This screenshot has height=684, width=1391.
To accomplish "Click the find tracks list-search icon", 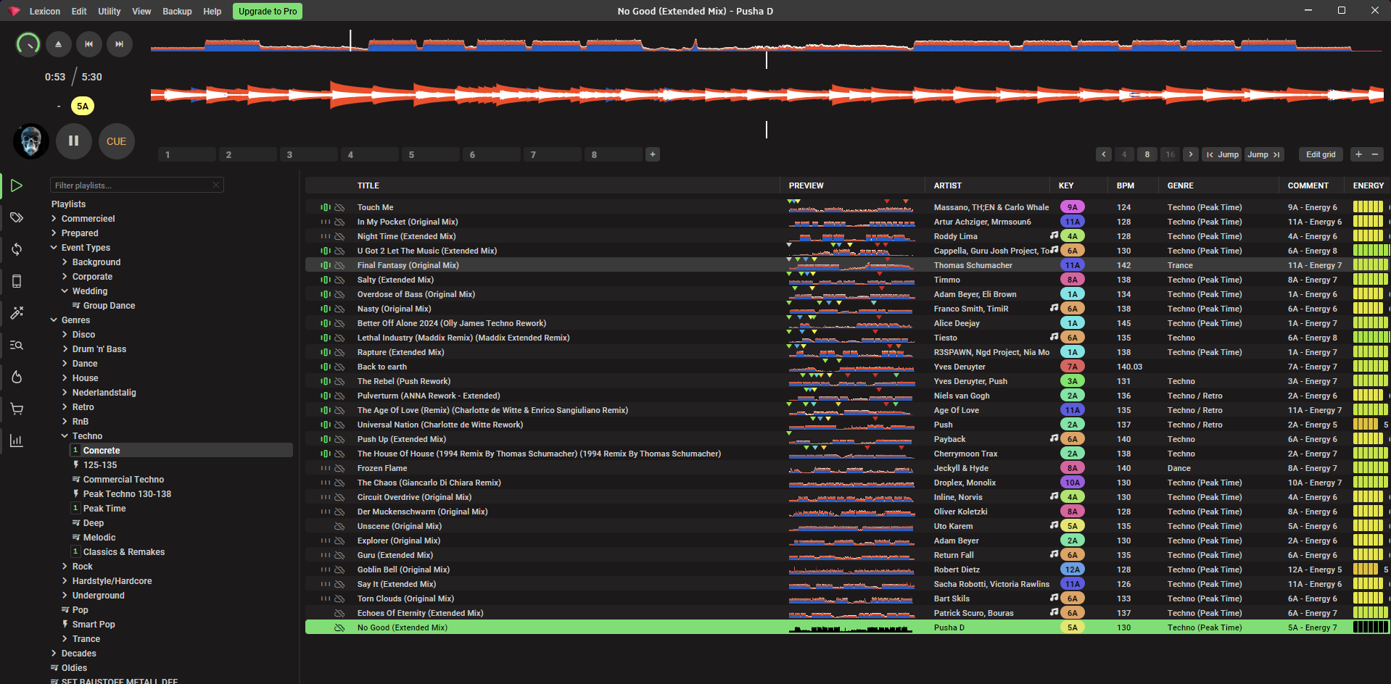I will [17, 345].
